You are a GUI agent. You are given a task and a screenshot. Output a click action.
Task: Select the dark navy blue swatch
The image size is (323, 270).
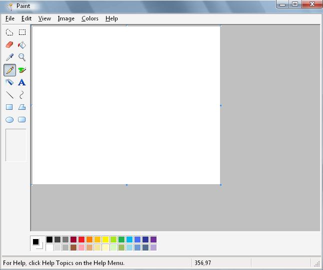click(145, 240)
